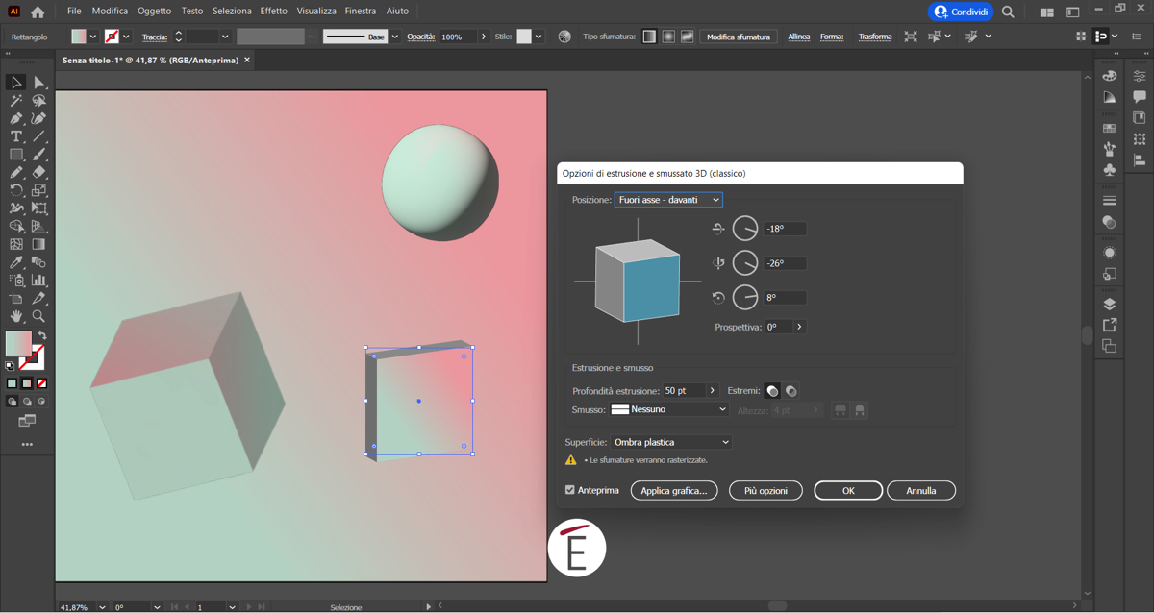This screenshot has width=1154, height=613.
Task: Open the Smusso bevel dropdown
Action: (x=669, y=409)
